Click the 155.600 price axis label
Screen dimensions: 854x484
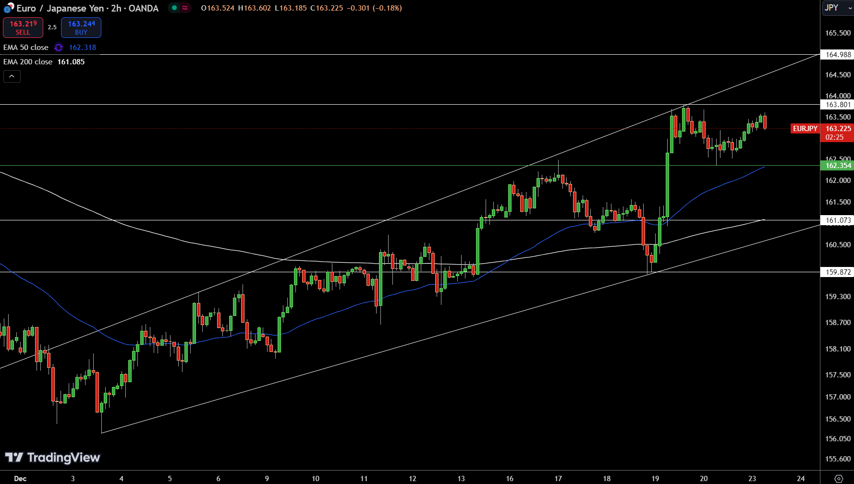pos(838,459)
